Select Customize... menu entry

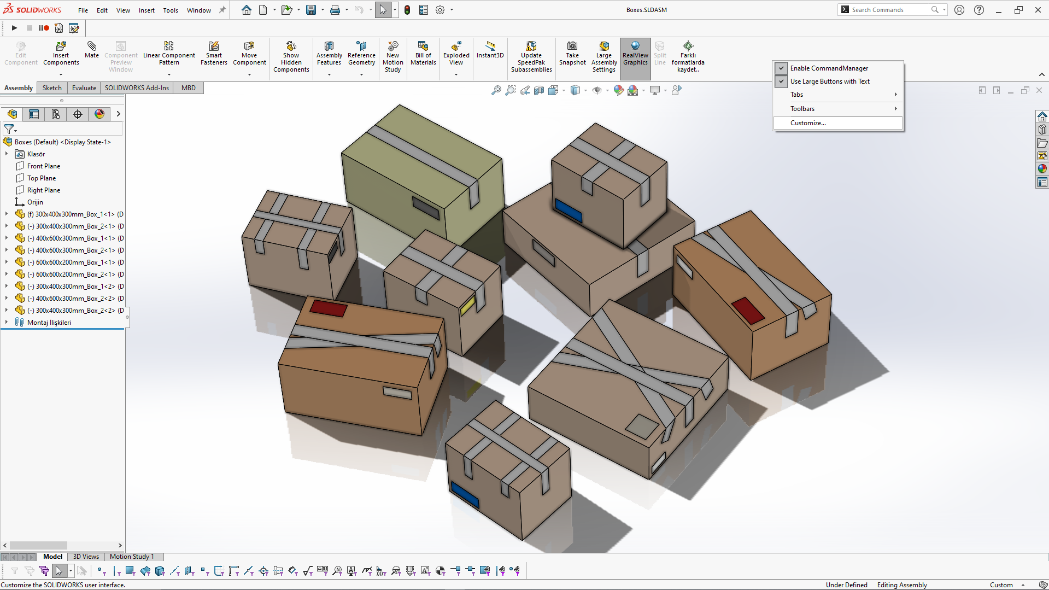[x=839, y=123]
